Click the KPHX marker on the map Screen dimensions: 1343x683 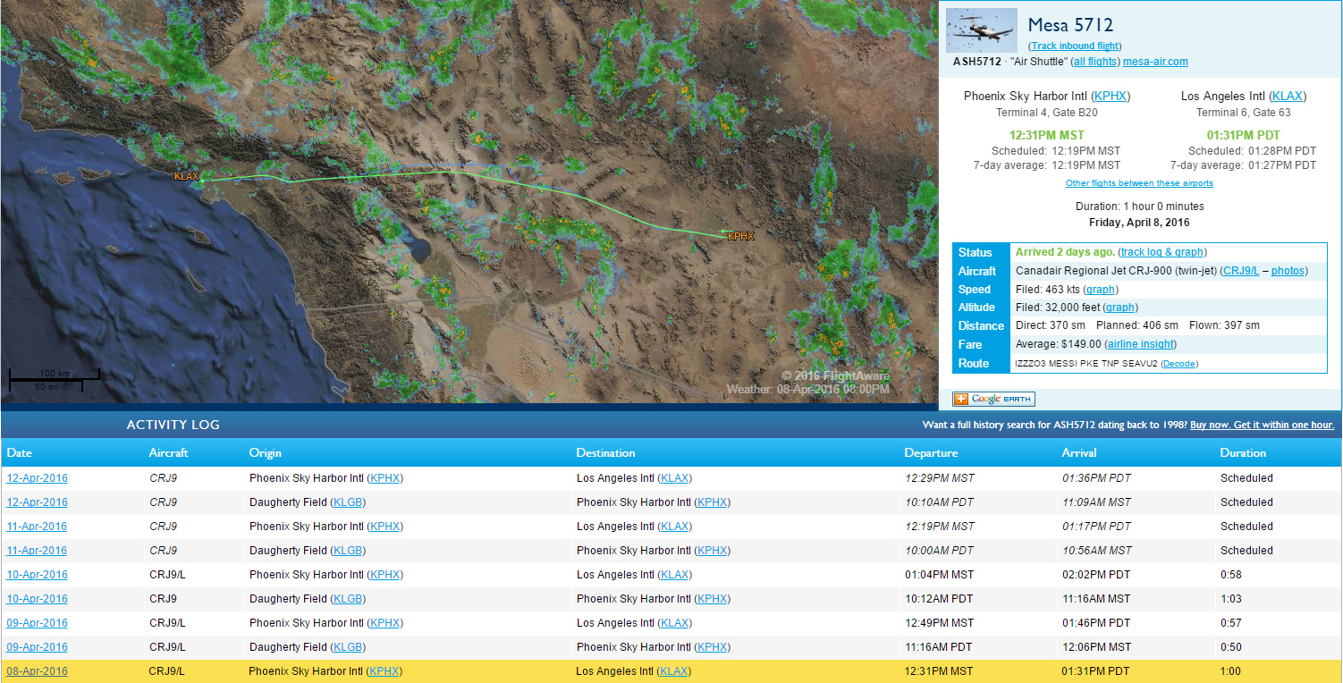740,236
